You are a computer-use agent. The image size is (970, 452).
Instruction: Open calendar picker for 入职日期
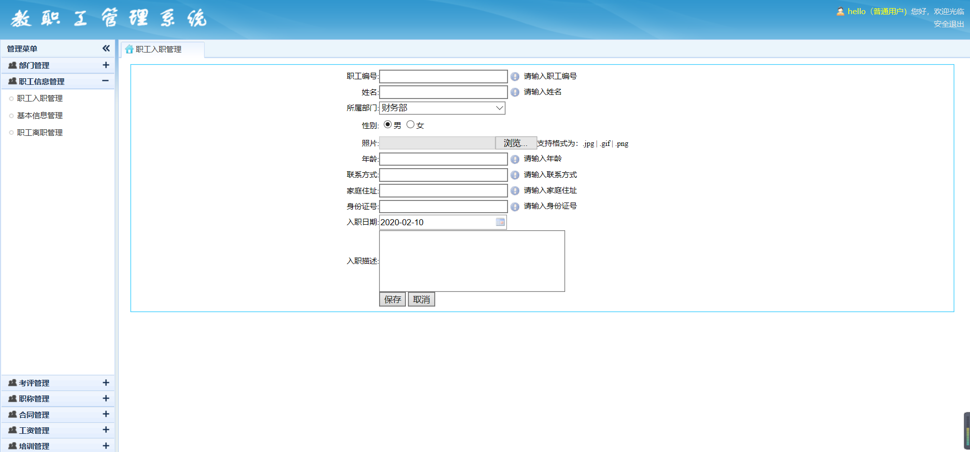[500, 222]
